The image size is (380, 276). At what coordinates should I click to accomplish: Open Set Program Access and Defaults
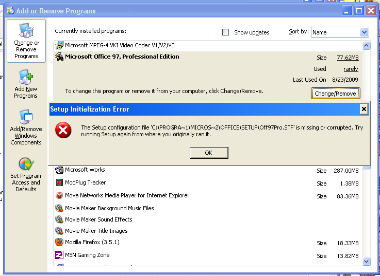pos(26,164)
